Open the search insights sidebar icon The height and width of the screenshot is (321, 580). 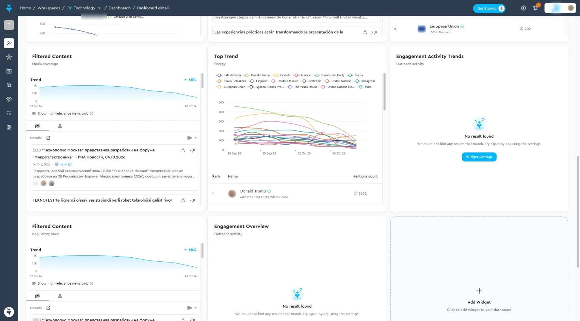click(x=9, y=85)
